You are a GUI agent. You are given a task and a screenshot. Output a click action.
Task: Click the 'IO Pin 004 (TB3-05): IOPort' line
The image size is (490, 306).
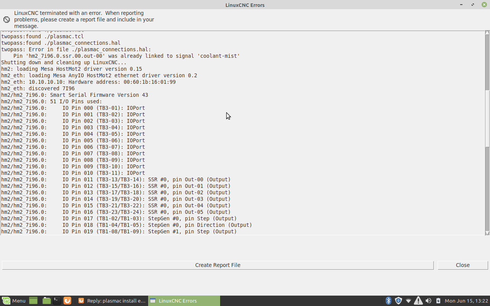point(73,134)
